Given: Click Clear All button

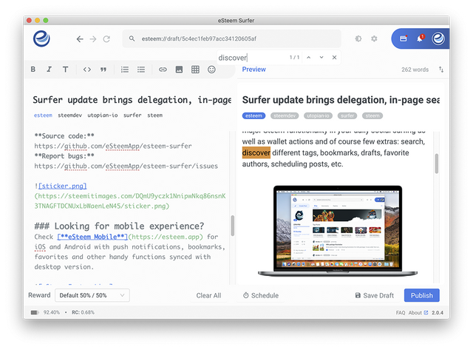Looking at the screenshot, I should (208, 295).
